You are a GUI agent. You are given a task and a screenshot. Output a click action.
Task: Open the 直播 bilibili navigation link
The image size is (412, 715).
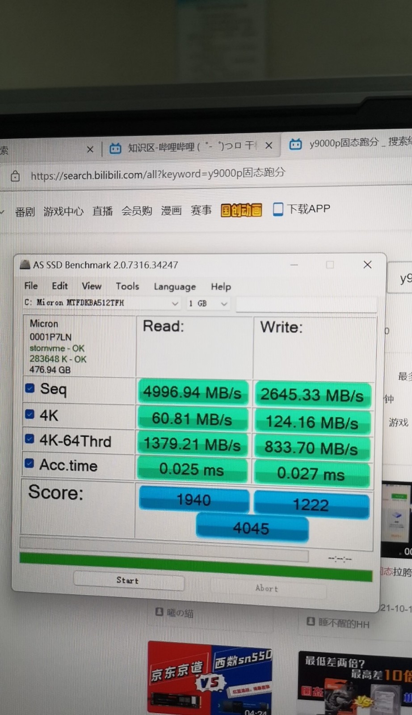[x=102, y=211]
